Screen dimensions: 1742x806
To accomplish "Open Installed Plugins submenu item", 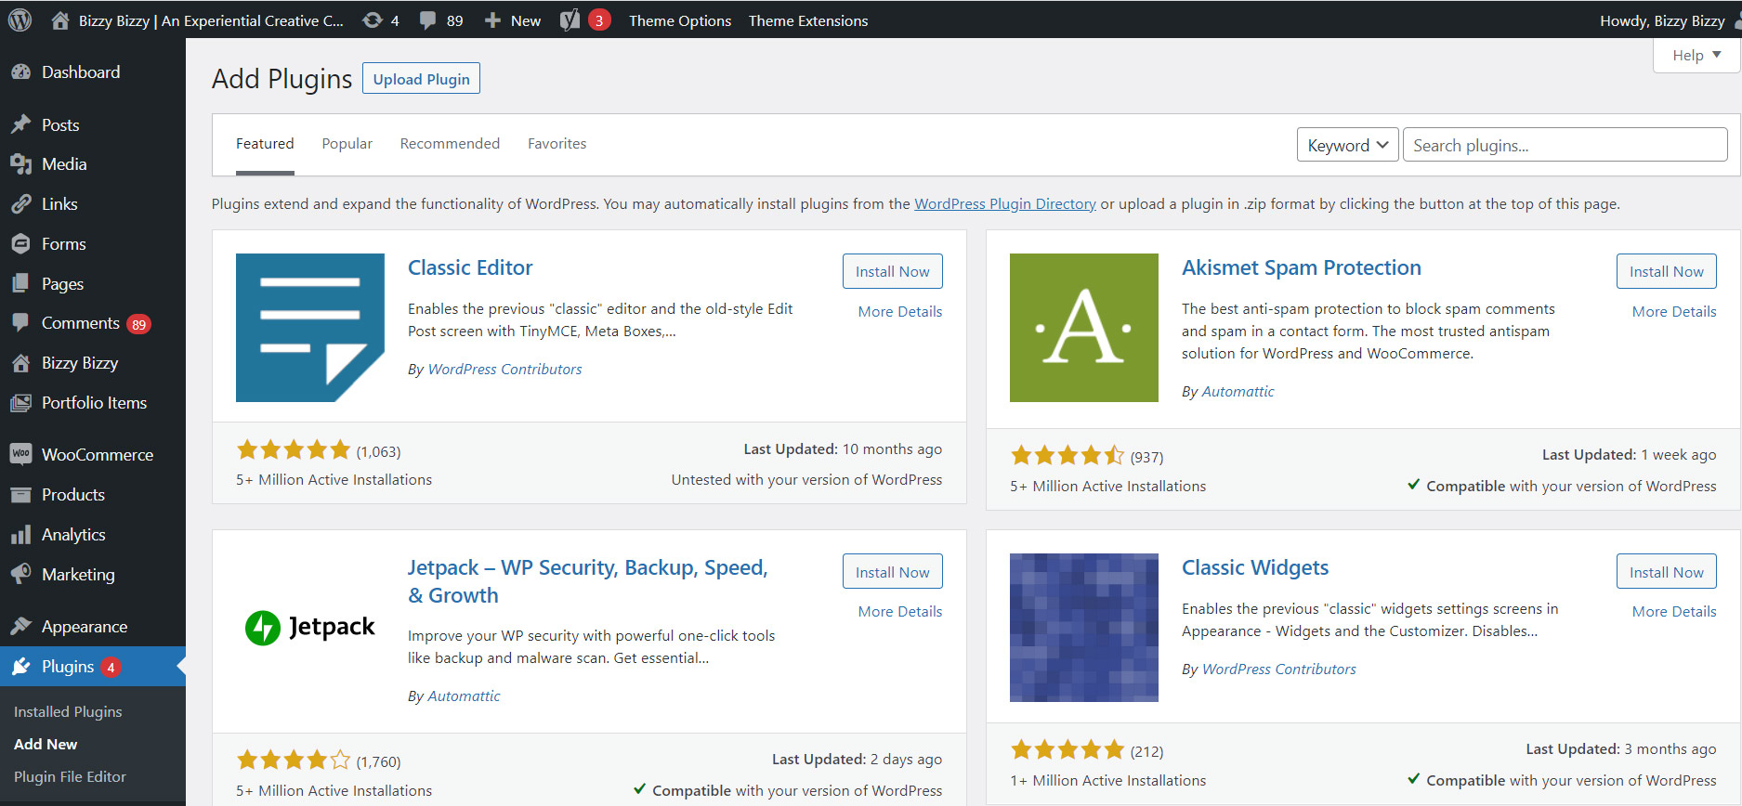I will tap(68, 712).
